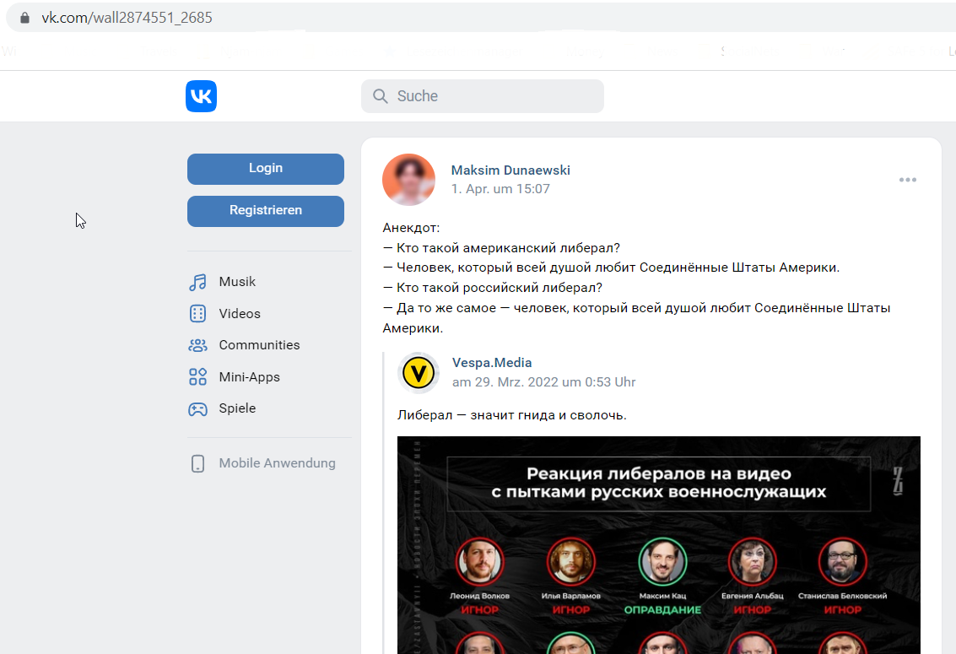The width and height of the screenshot is (956, 654).
Task: Open the post three-dots options menu
Action: [x=907, y=180]
